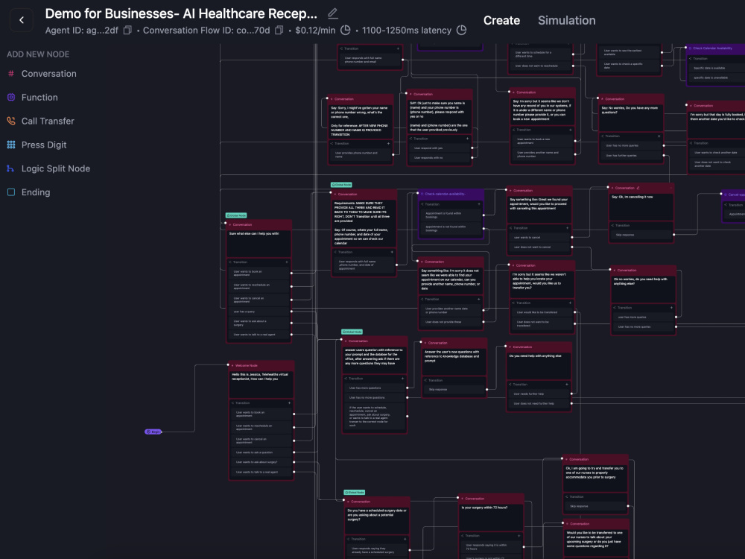Select 'user has more queries' transition
Image resolution: width=745 pixels, height=559 pixels.
(x=644, y=317)
